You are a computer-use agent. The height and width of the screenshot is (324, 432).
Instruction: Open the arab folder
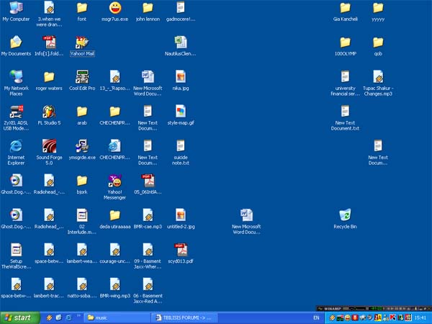tap(82, 115)
